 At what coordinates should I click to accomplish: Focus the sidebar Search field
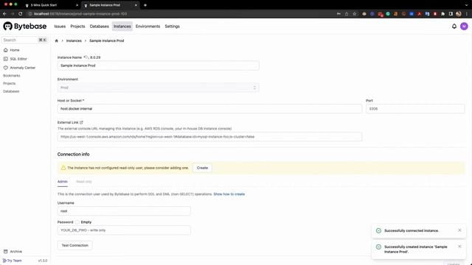pos(24,40)
